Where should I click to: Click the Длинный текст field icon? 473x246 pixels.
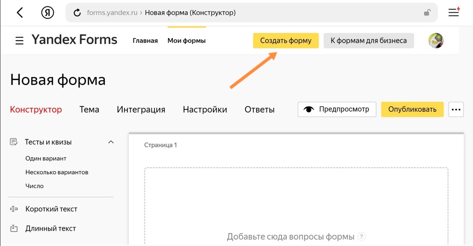click(x=14, y=228)
